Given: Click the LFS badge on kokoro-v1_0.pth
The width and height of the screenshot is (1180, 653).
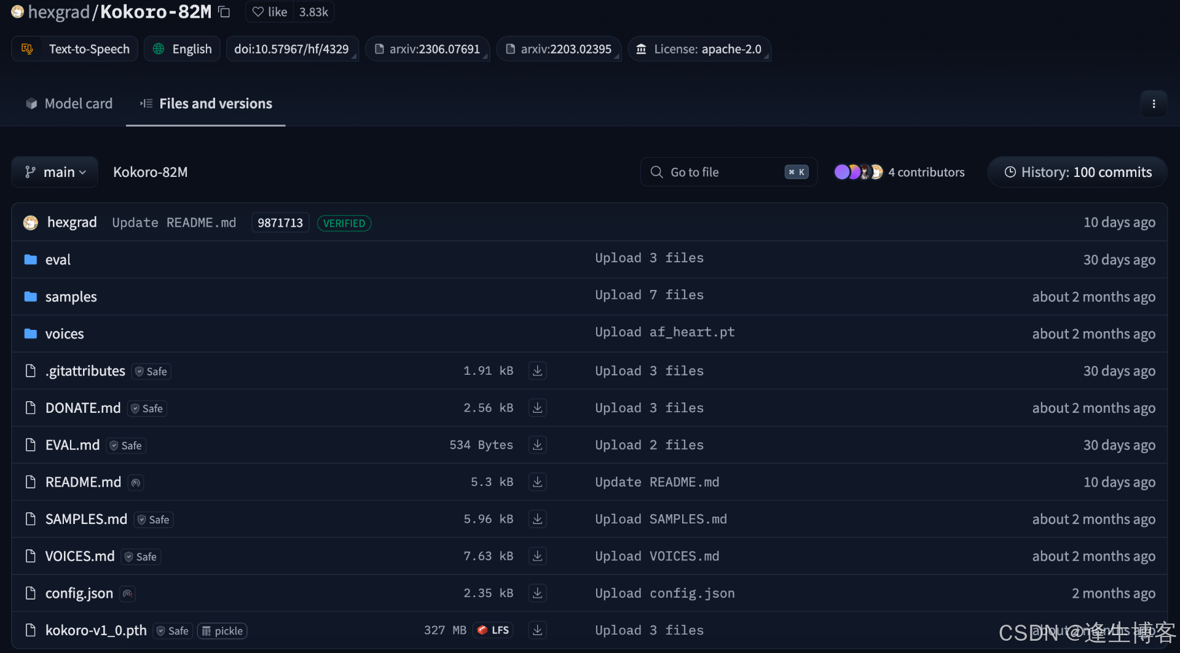Looking at the screenshot, I should coord(493,630).
